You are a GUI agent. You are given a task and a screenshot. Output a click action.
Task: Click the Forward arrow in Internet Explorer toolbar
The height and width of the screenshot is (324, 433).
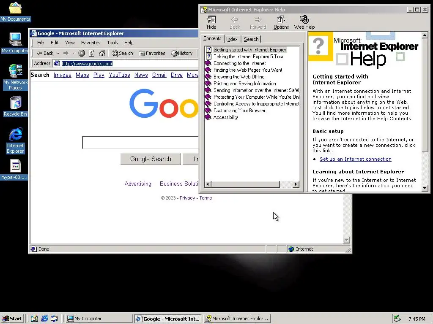tap(66, 53)
